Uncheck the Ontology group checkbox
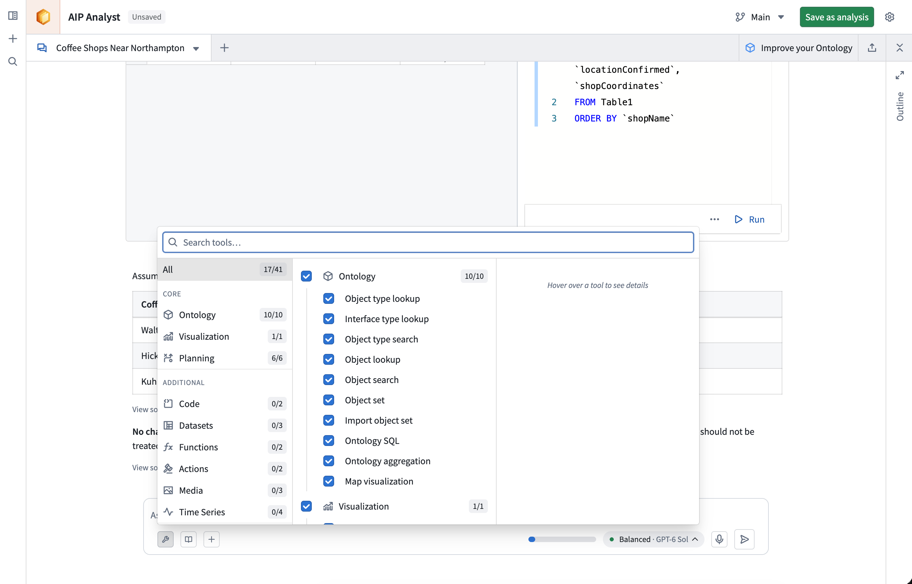Image resolution: width=912 pixels, height=584 pixels. (x=306, y=276)
